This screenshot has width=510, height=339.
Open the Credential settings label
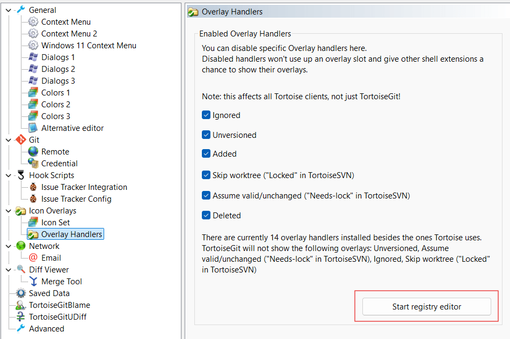pyautogui.click(x=59, y=163)
